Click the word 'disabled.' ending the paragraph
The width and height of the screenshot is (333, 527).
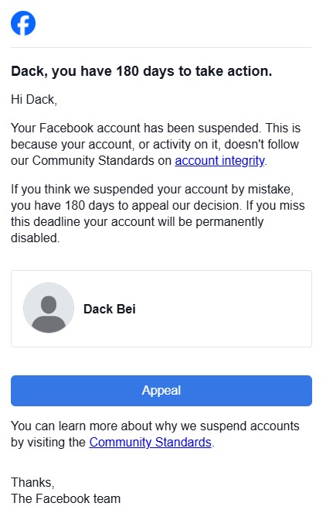click(36, 238)
